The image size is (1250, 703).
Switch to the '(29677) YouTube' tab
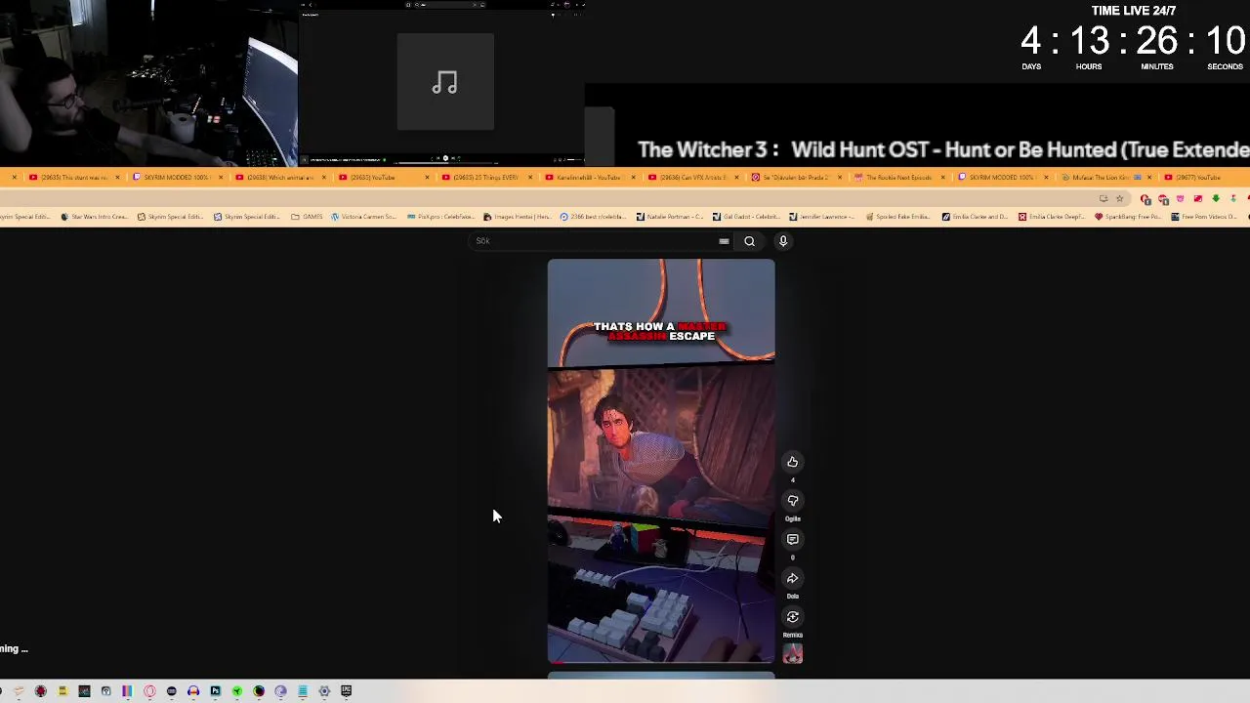point(1199,178)
